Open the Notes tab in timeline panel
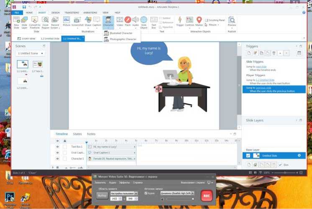 (91, 134)
